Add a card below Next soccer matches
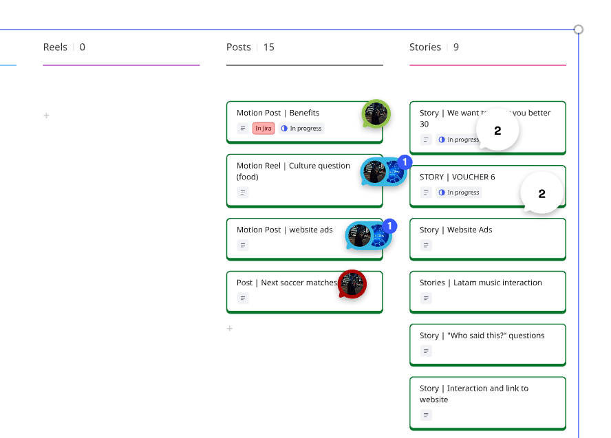Image resolution: width=611 pixels, height=438 pixels. pos(230,329)
